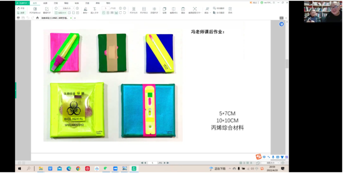Open Chrome from taskbar
The width and height of the screenshot is (343, 173).
tap(78, 169)
